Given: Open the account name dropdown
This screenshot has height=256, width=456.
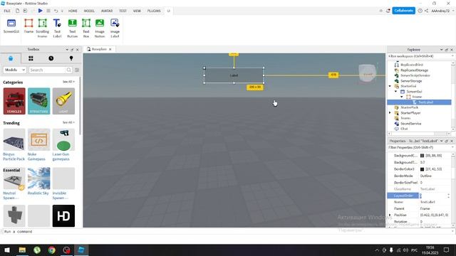Looking at the screenshot, I should click(x=442, y=11).
